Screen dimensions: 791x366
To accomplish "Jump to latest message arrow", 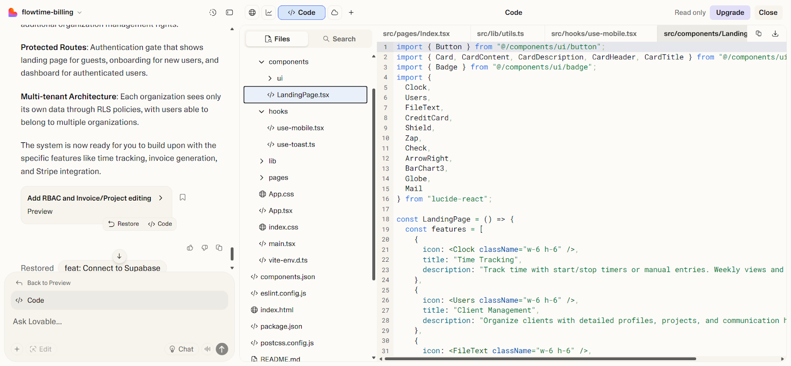I will coord(119,256).
